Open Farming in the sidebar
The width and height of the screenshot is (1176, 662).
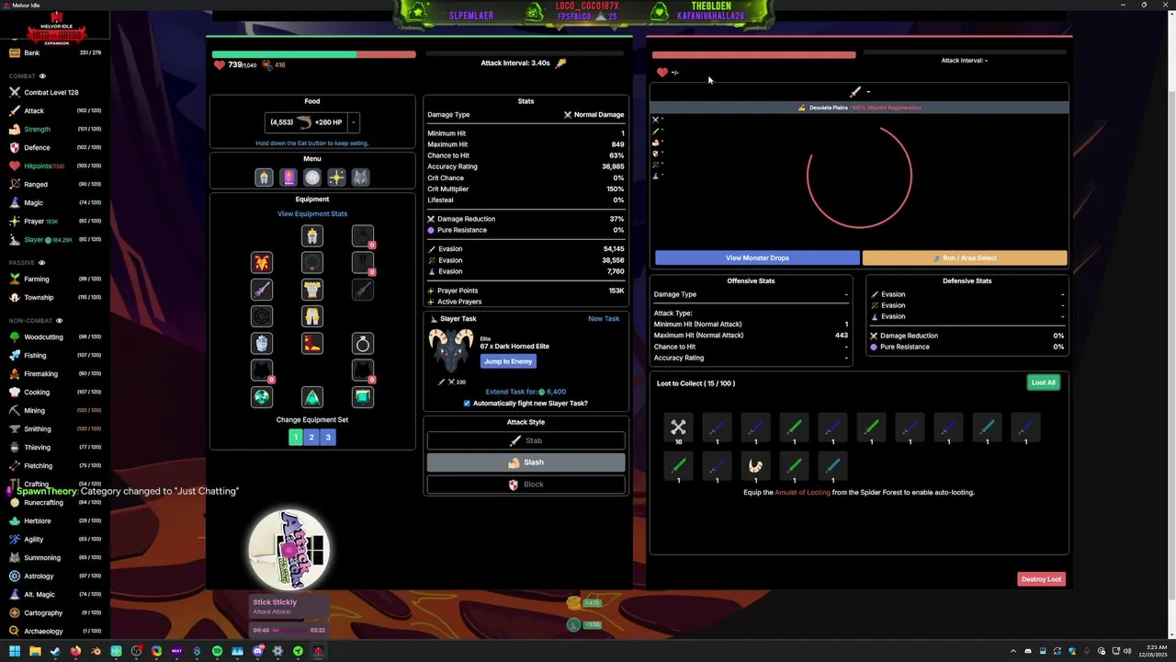(55, 279)
